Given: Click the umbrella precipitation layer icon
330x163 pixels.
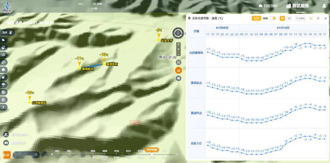Looking at the screenshot, I should click(4, 85).
